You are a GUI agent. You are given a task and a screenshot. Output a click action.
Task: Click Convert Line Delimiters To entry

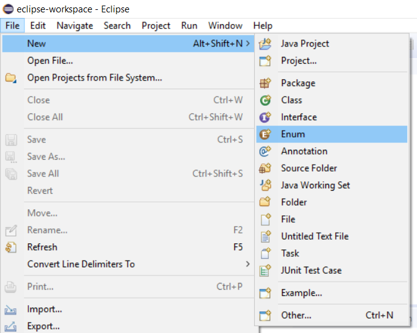point(128,264)
